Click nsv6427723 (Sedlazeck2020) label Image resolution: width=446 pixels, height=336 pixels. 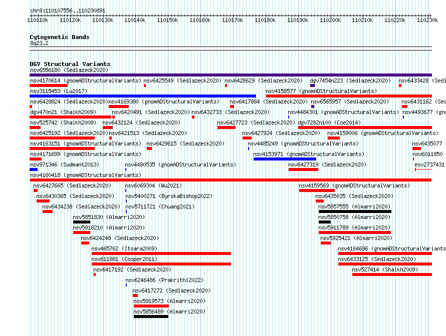coord(256,122)
